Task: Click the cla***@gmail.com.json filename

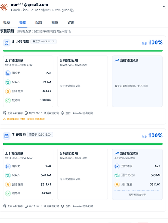Action: [50, 10]
